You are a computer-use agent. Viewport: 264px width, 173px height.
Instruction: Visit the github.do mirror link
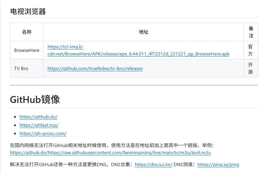pos(38,117)
